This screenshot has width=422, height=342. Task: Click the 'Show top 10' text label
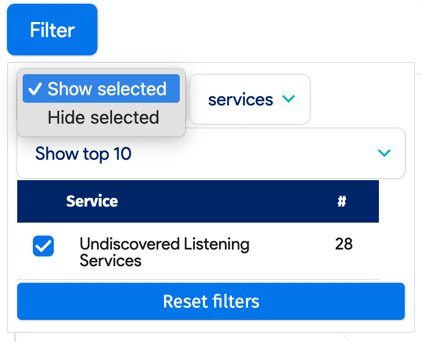pyautogui.click(x=83, y=154)
